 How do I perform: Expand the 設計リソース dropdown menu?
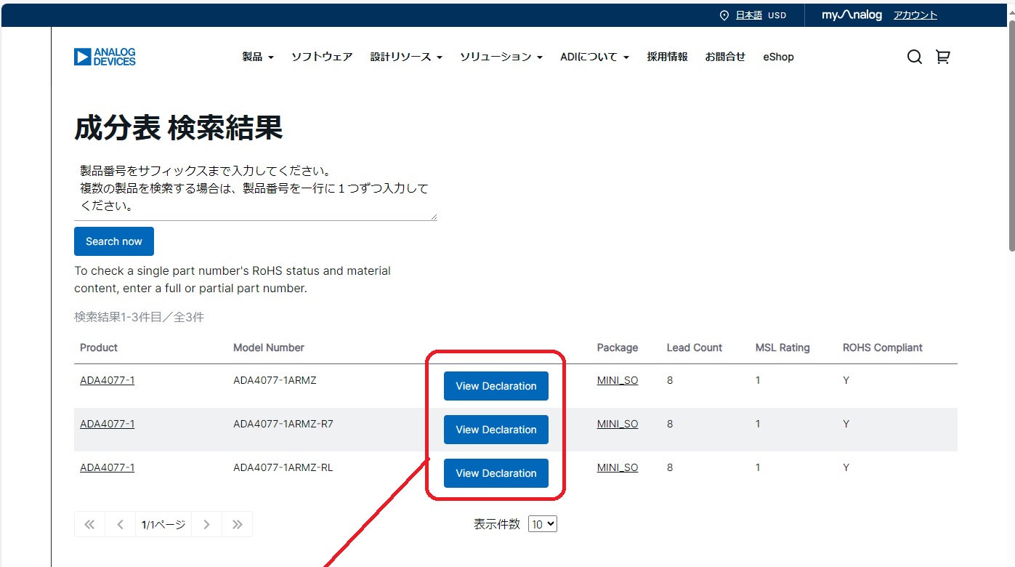(x=405, y=57)
